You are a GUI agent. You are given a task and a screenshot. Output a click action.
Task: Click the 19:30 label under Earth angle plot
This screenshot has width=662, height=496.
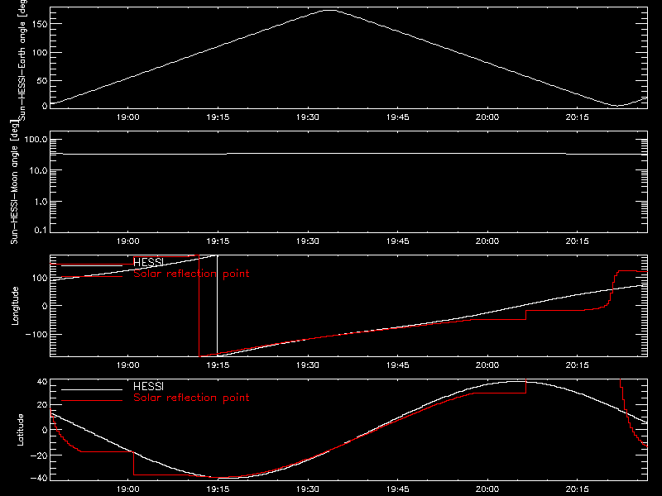(307, 117)
